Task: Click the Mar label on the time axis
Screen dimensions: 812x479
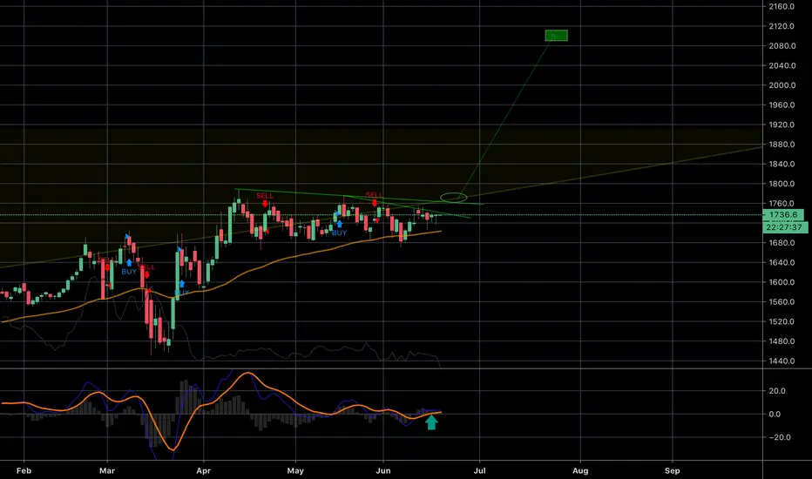Action: (x=106, y=470)
